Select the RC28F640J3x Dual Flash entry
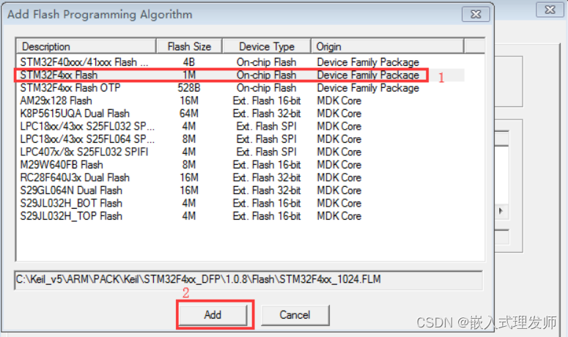Viewport: 568px width, 337px height. click(x=240, y=178)
